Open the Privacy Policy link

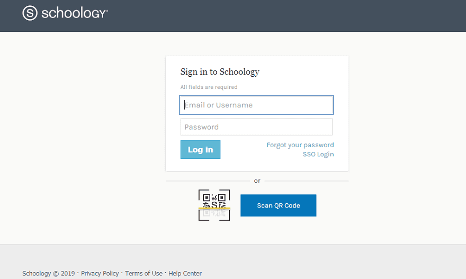pyautogui.click(x=100, y=274)
